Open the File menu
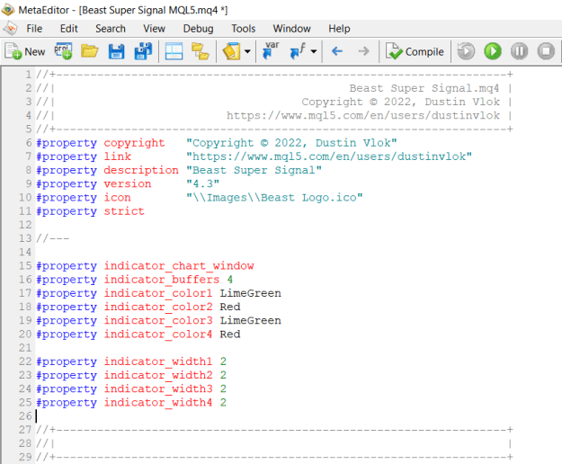The image size is (562, 464). [x=34, y=29]
